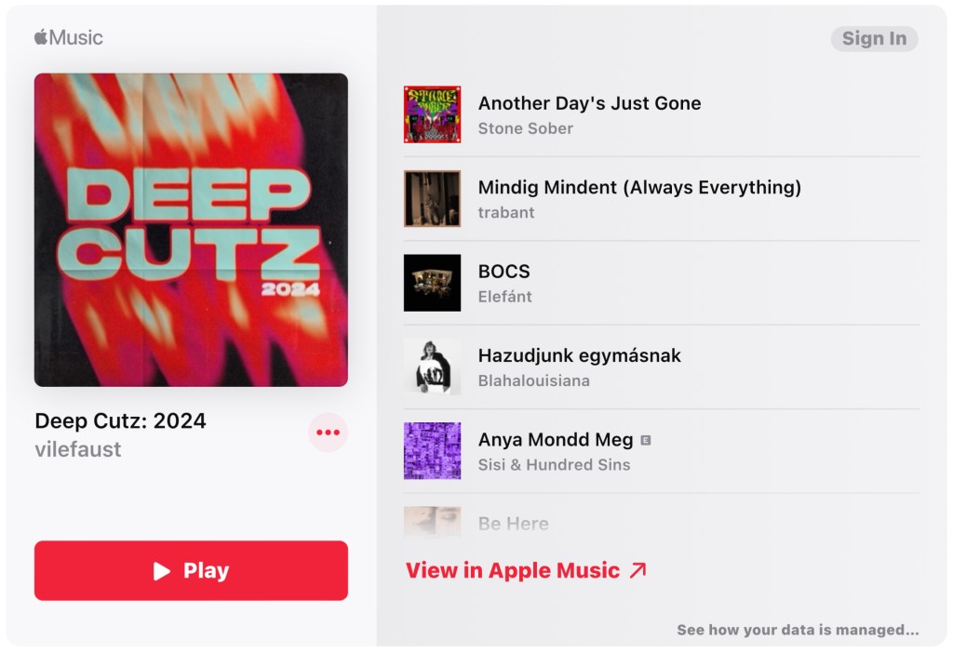Click the Apple Music logo
Image resolution: width=953 pixels, height=653 pixels.
pos(69,37)
